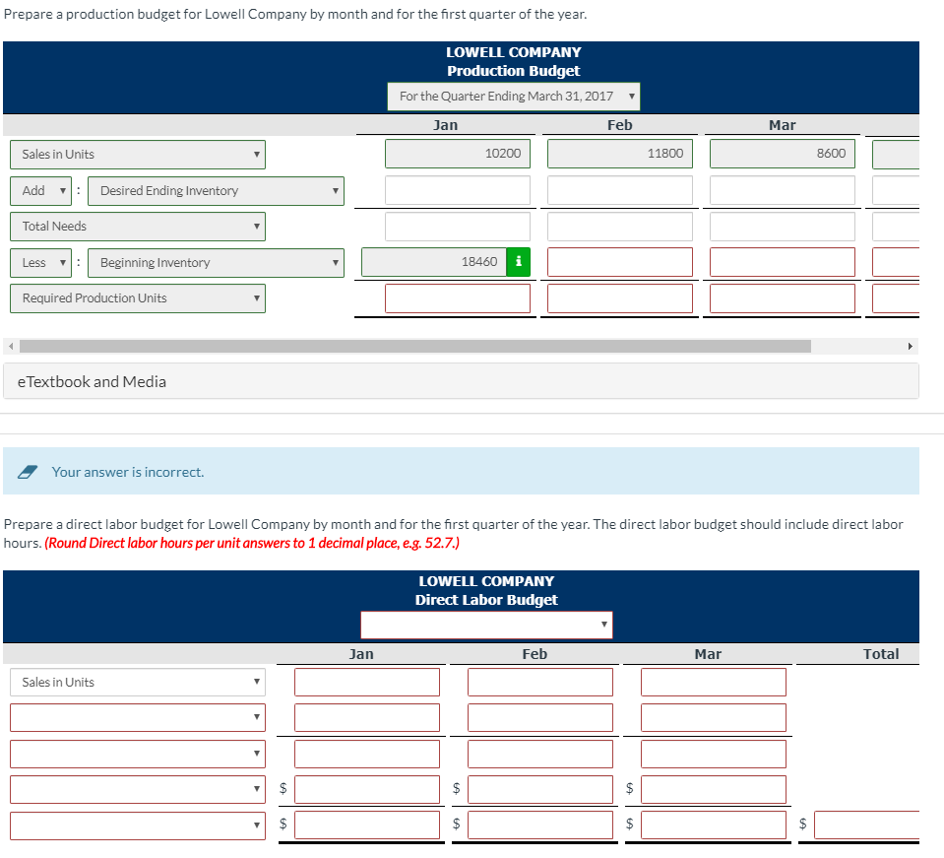Click the green info icon beside 18460
The height and width of the screenshot is (858, 944).
[x=519, y=262]
